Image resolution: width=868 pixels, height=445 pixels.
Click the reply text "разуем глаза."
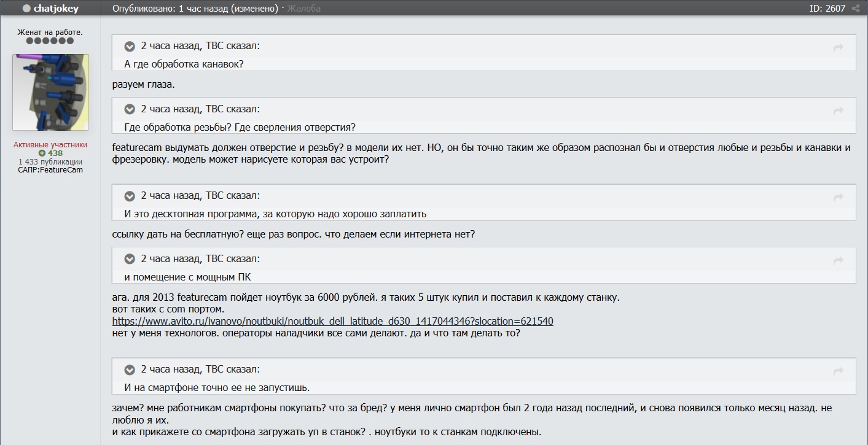[144, 85]
